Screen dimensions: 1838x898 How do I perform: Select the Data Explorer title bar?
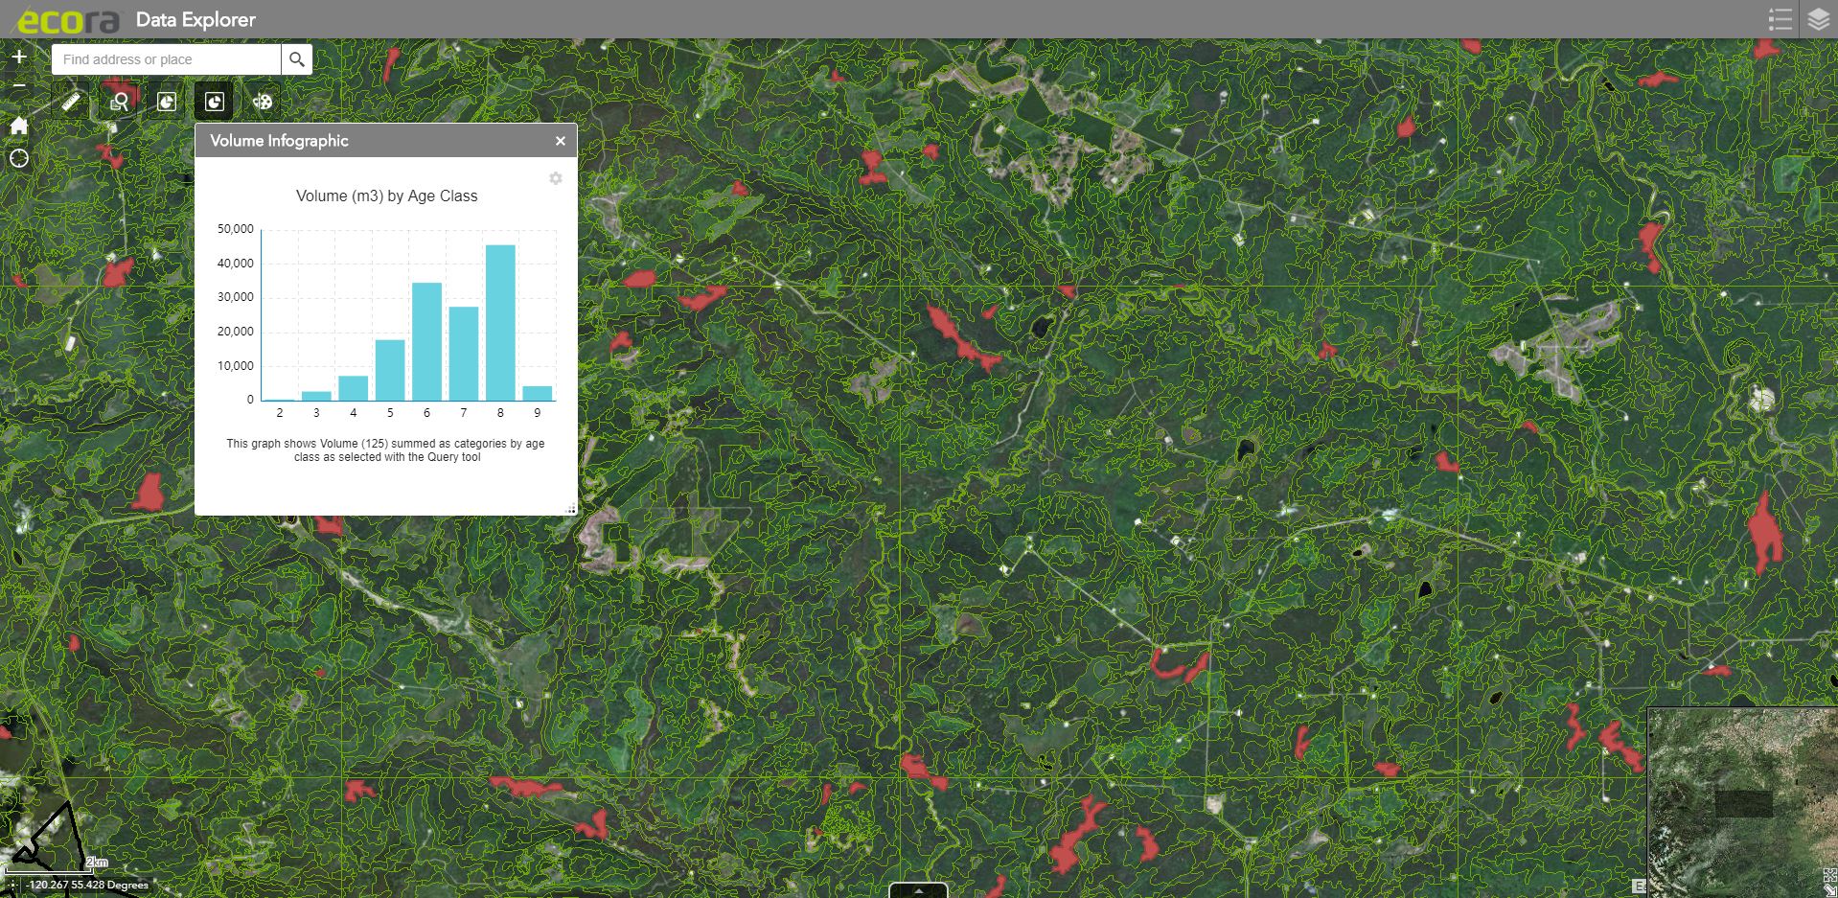pos(195,18)
